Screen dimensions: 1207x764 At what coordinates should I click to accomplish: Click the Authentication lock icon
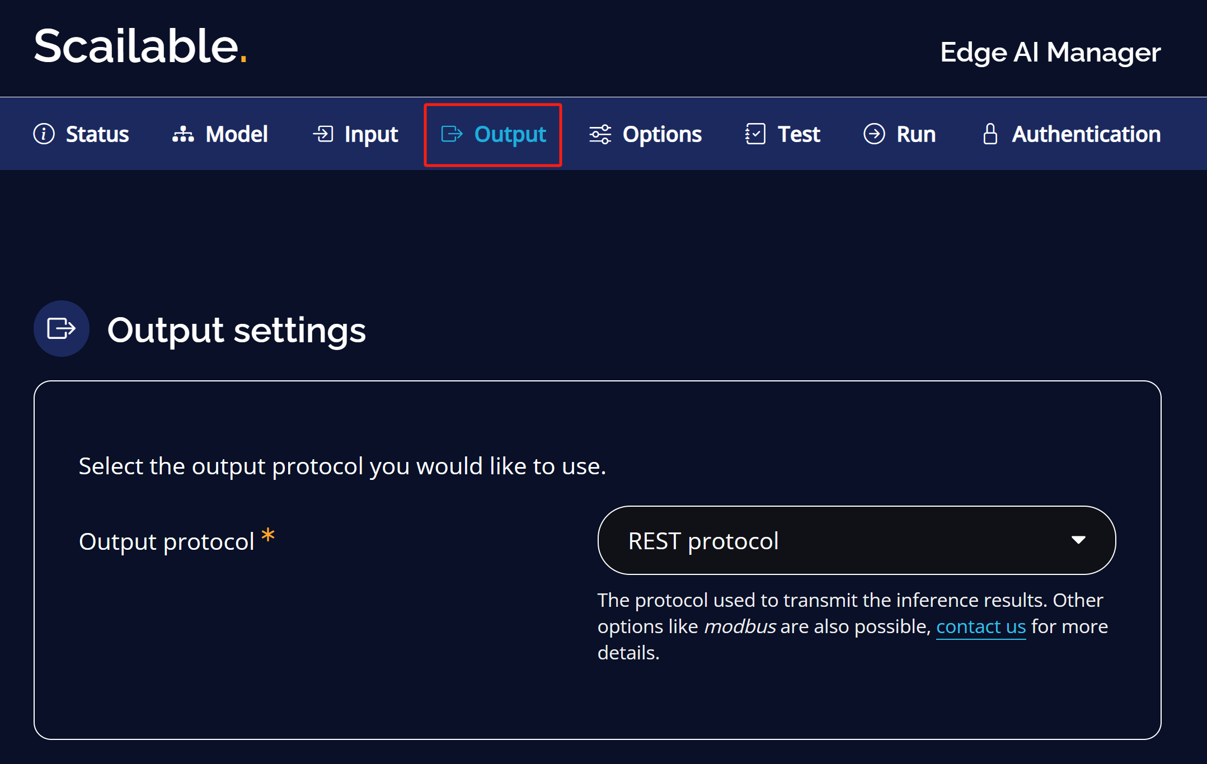[x=990, y=134]
